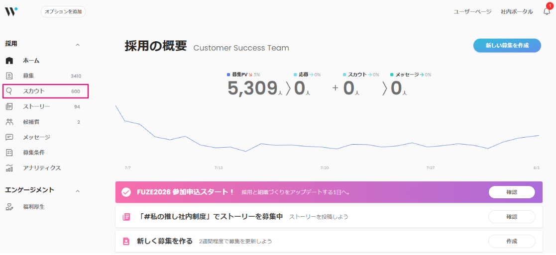Open スカウト via magnifier icon
Viewport: 556px width, 255px height.
[x=9, y=91]
